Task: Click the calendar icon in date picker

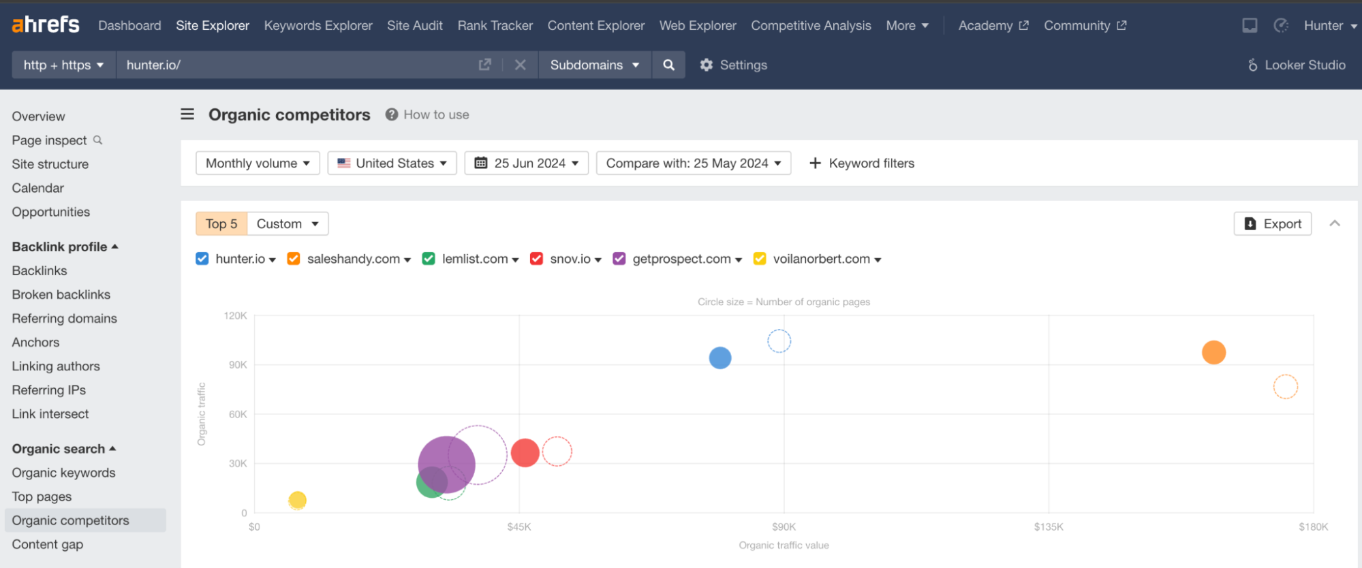Action: coord(481,163)
